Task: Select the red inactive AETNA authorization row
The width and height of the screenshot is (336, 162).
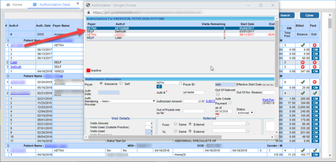Action: [x=180, y=34]
